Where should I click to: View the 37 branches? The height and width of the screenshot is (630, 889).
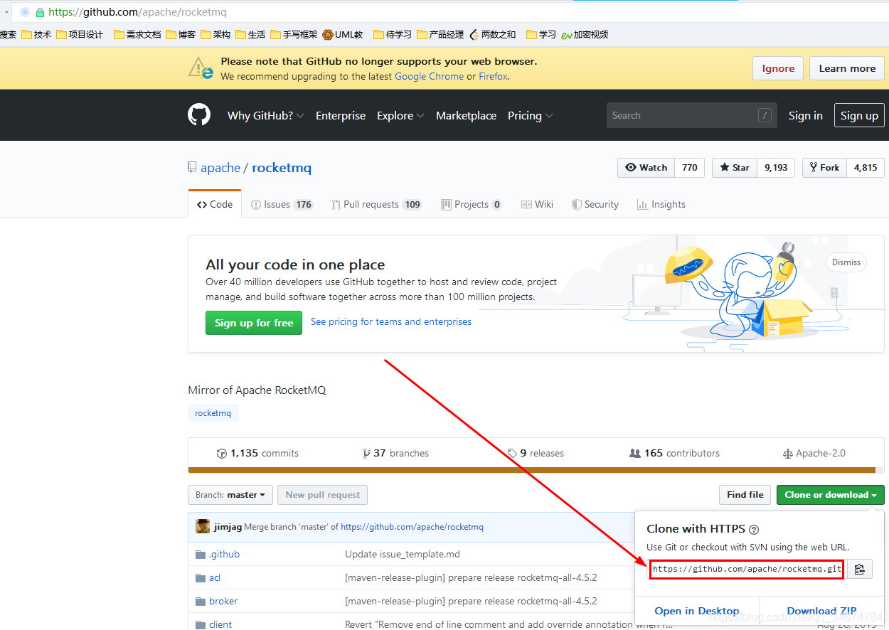tap(395, 453)
